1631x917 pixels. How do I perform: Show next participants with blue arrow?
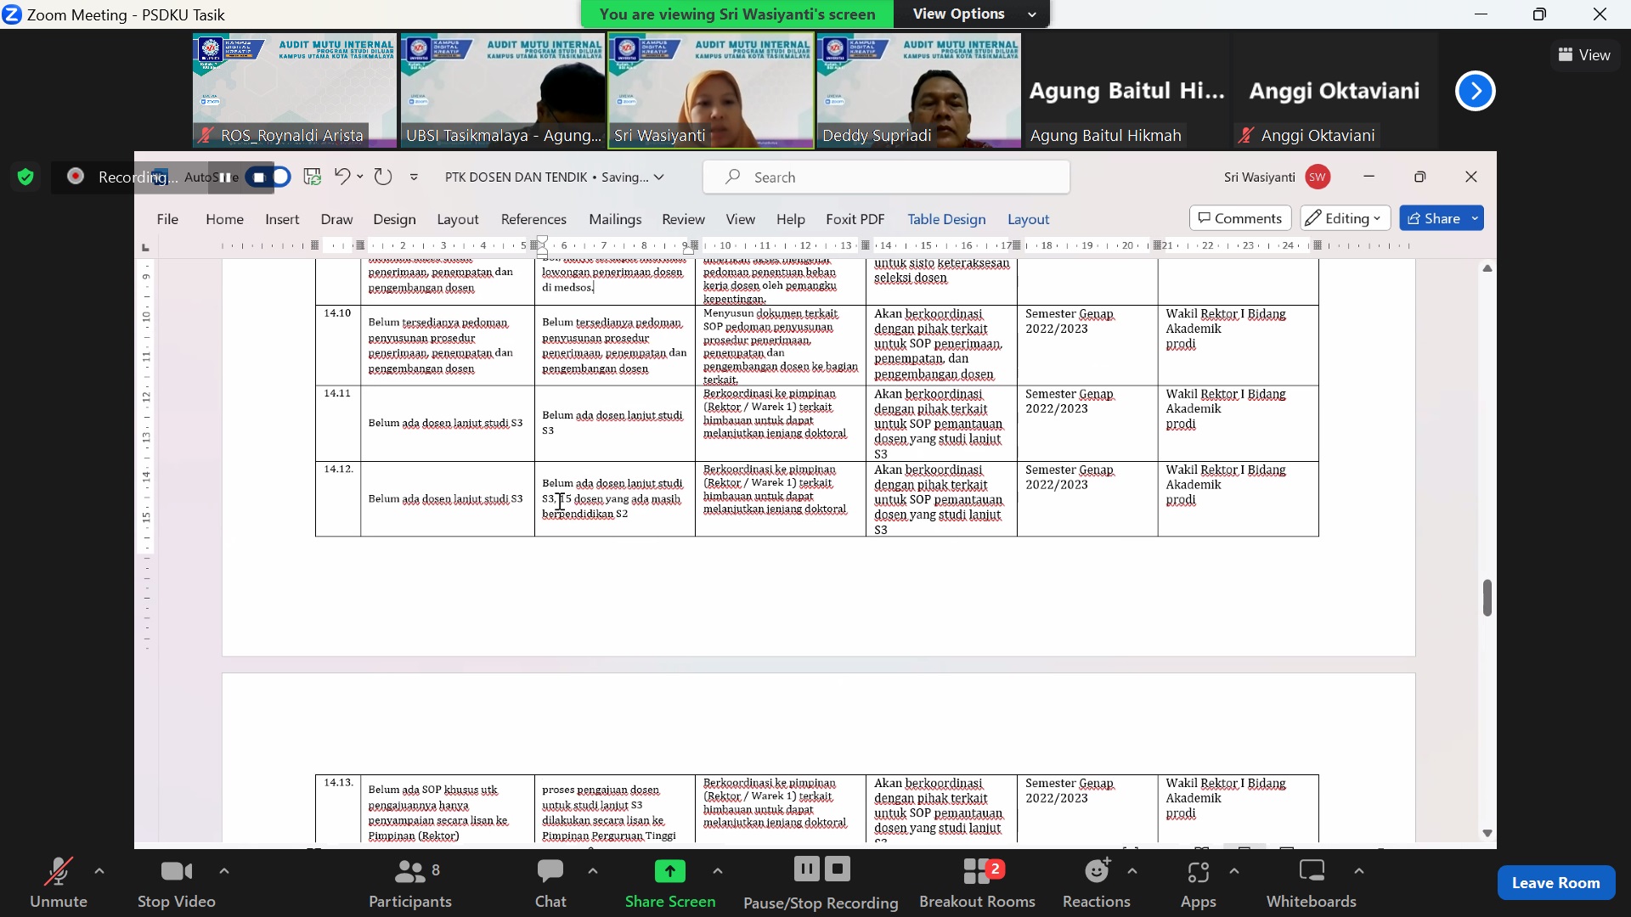pyautogui.click(x=1475, y=91)
